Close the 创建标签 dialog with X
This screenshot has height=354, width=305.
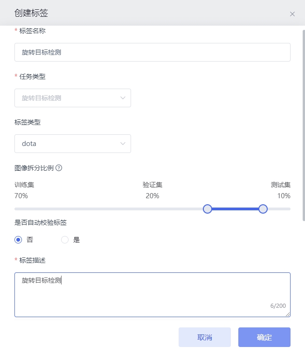(292, 14)
